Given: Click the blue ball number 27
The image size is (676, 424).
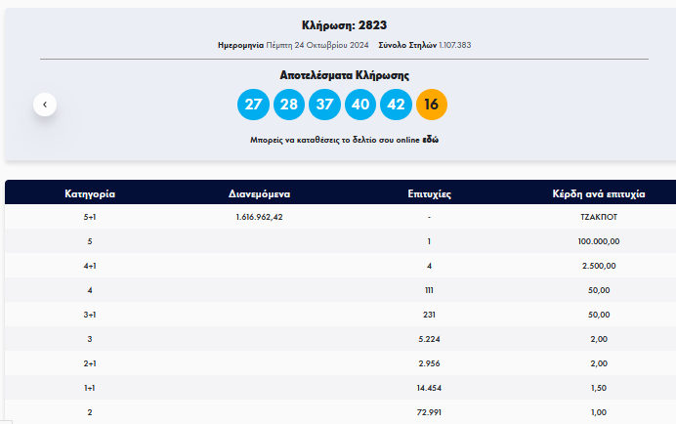Looking at the screenshot, I should click(253, 104).
